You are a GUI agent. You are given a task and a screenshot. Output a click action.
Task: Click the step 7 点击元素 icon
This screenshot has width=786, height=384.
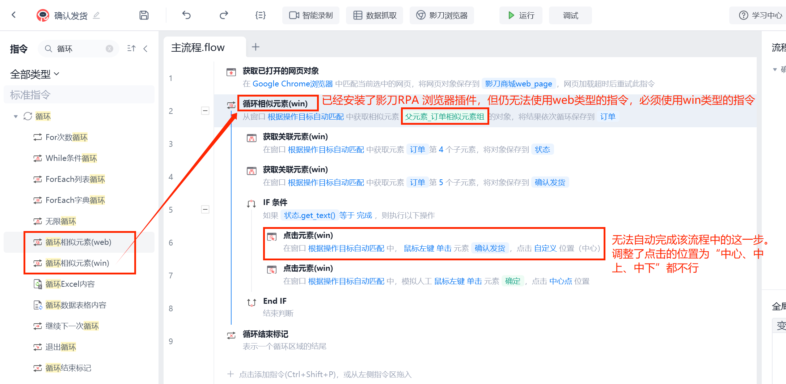click(x=272, y=269)
